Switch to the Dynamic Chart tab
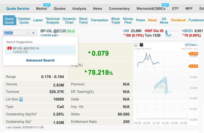Viewport: 204px width, 133px height. [69, 20]
